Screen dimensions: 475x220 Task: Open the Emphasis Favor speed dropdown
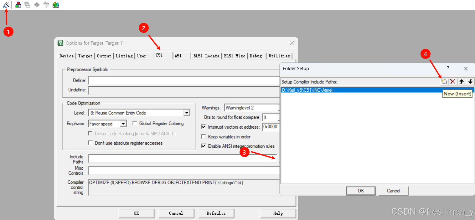tap(123, 124)
